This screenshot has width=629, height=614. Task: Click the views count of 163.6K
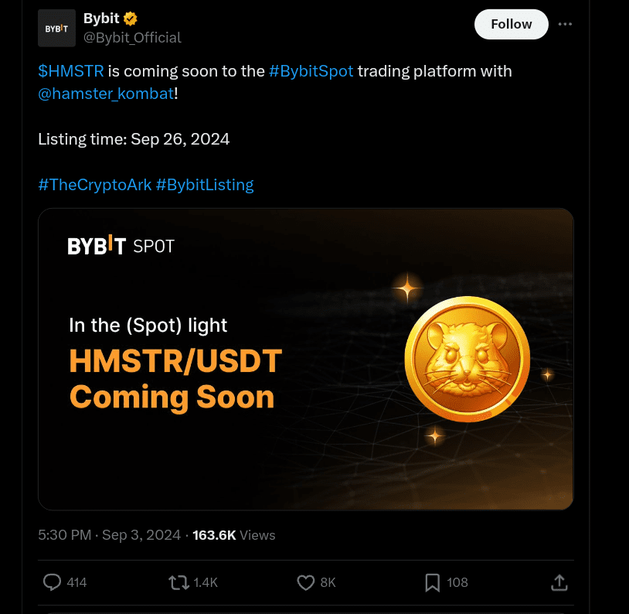[x=214, y=534]
